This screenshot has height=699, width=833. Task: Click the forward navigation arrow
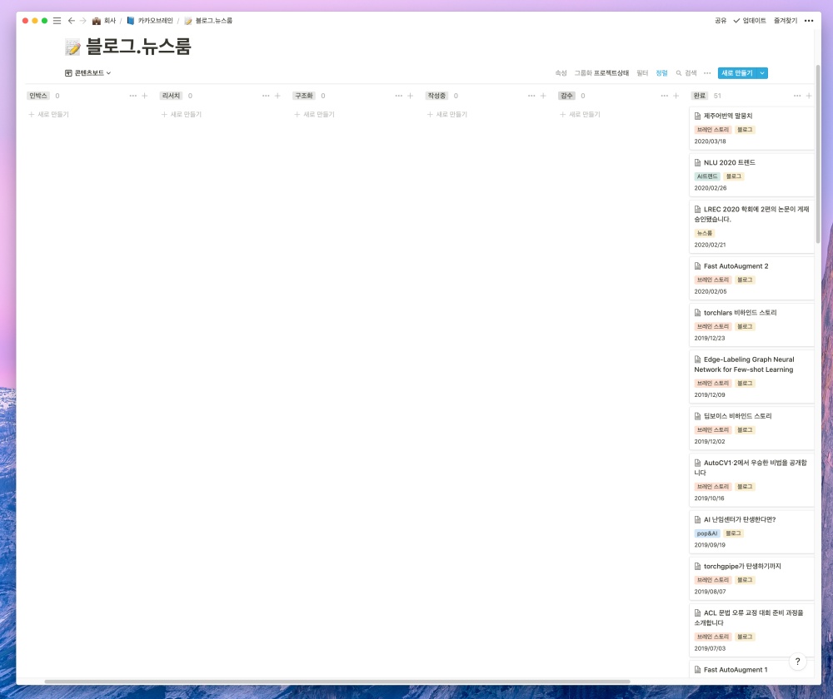[82, 20]
